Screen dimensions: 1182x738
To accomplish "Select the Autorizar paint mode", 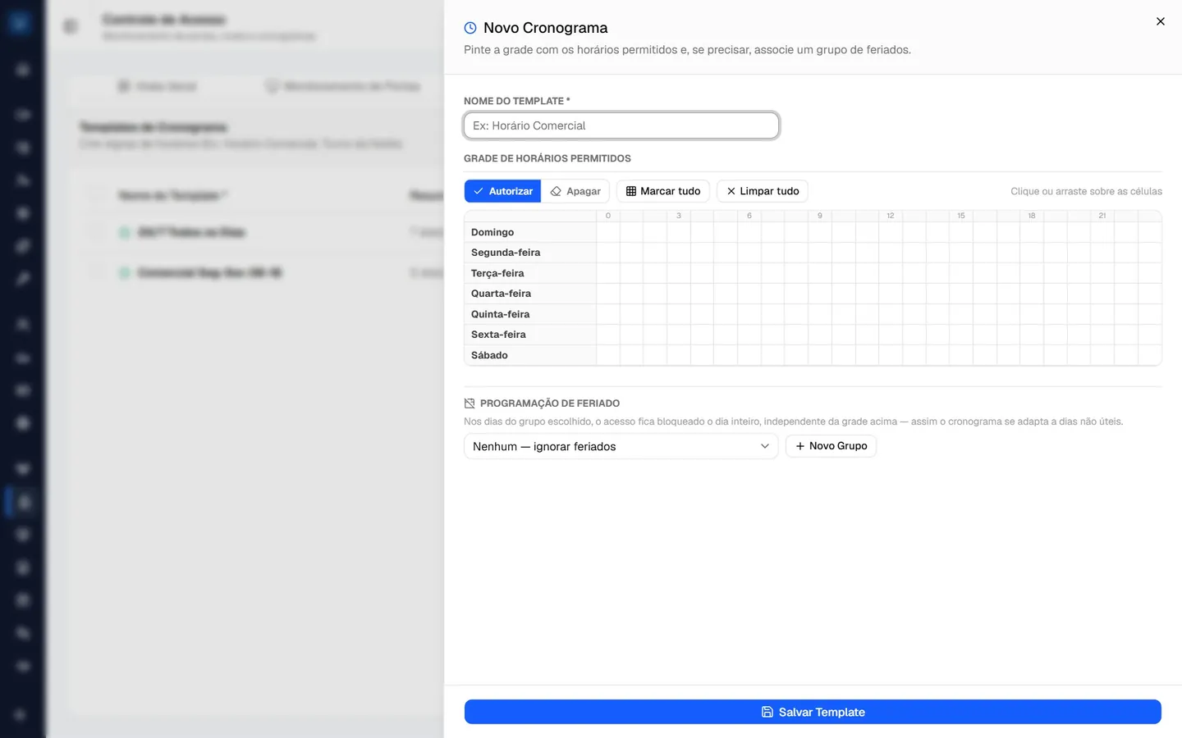I will point(503,191).
